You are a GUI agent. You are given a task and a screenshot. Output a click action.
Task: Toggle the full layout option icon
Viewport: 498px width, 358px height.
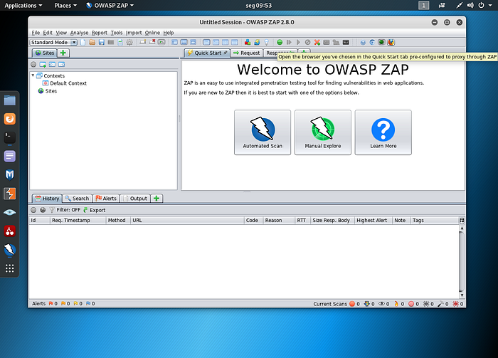(x=193, y=42)
